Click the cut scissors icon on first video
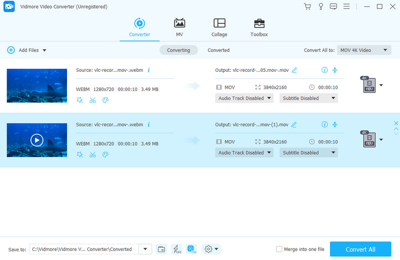This screenshot has width=400, height=260. (x=92, y=100)
